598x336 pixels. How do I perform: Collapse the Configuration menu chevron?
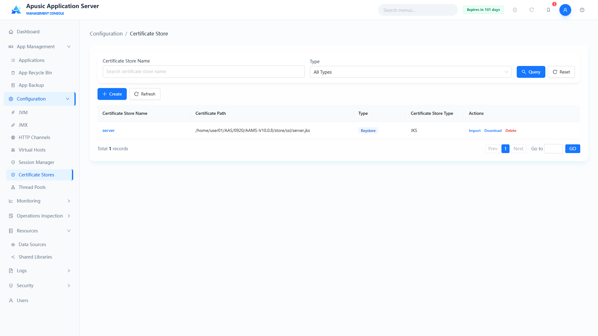(68, 99)
